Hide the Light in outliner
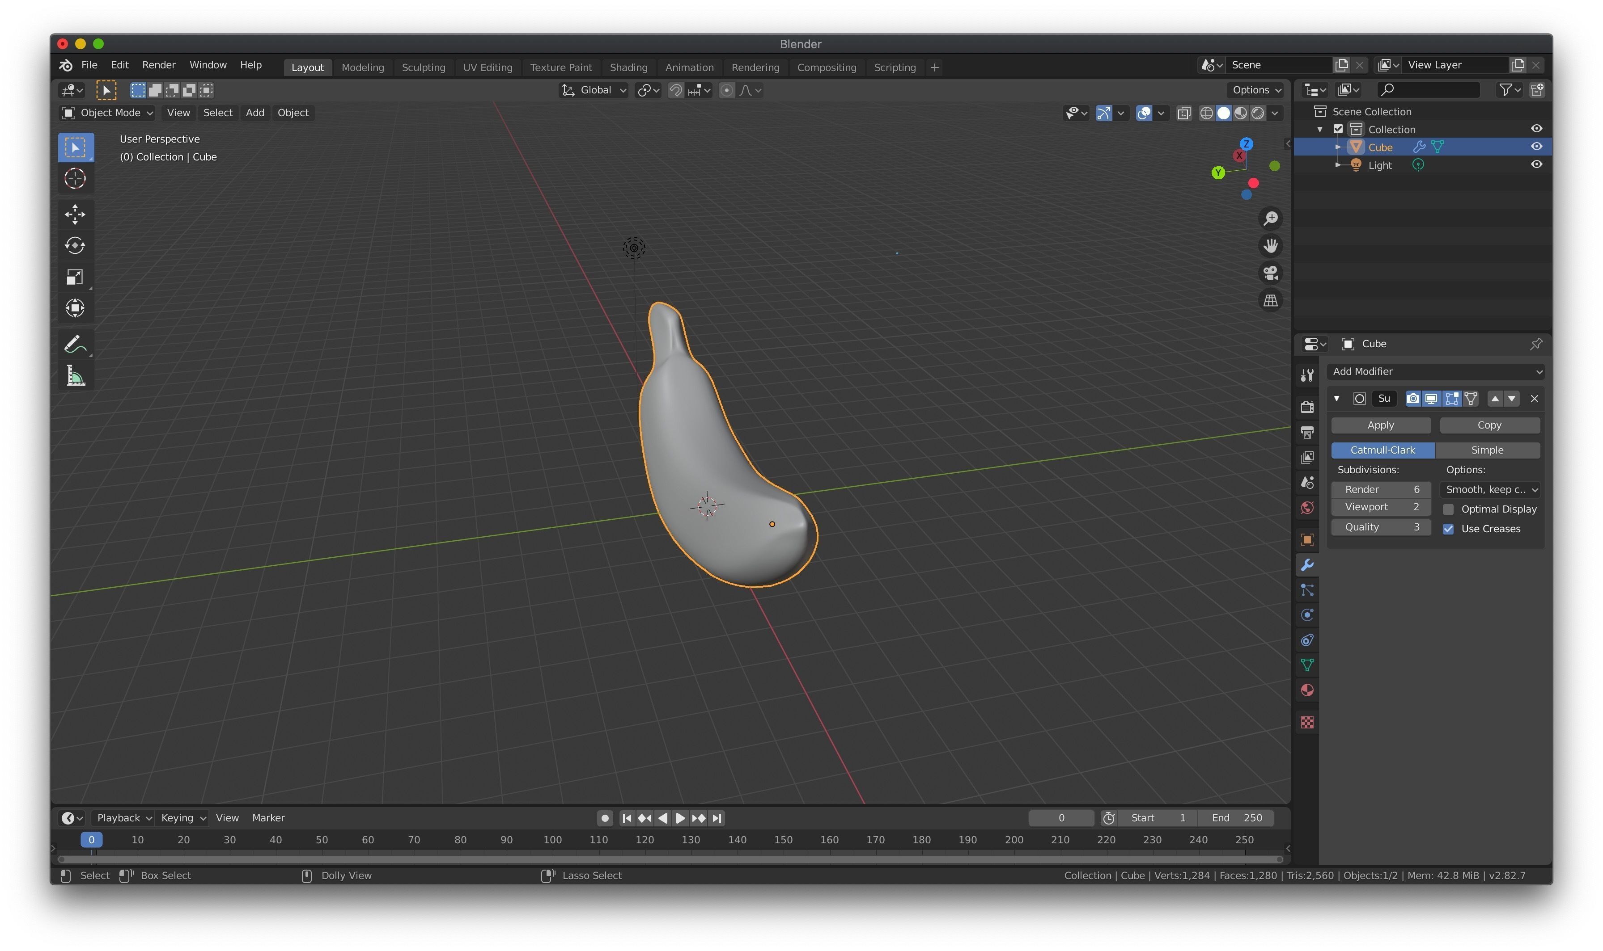The image size is (1603, 951). [x=1536, y=165]
